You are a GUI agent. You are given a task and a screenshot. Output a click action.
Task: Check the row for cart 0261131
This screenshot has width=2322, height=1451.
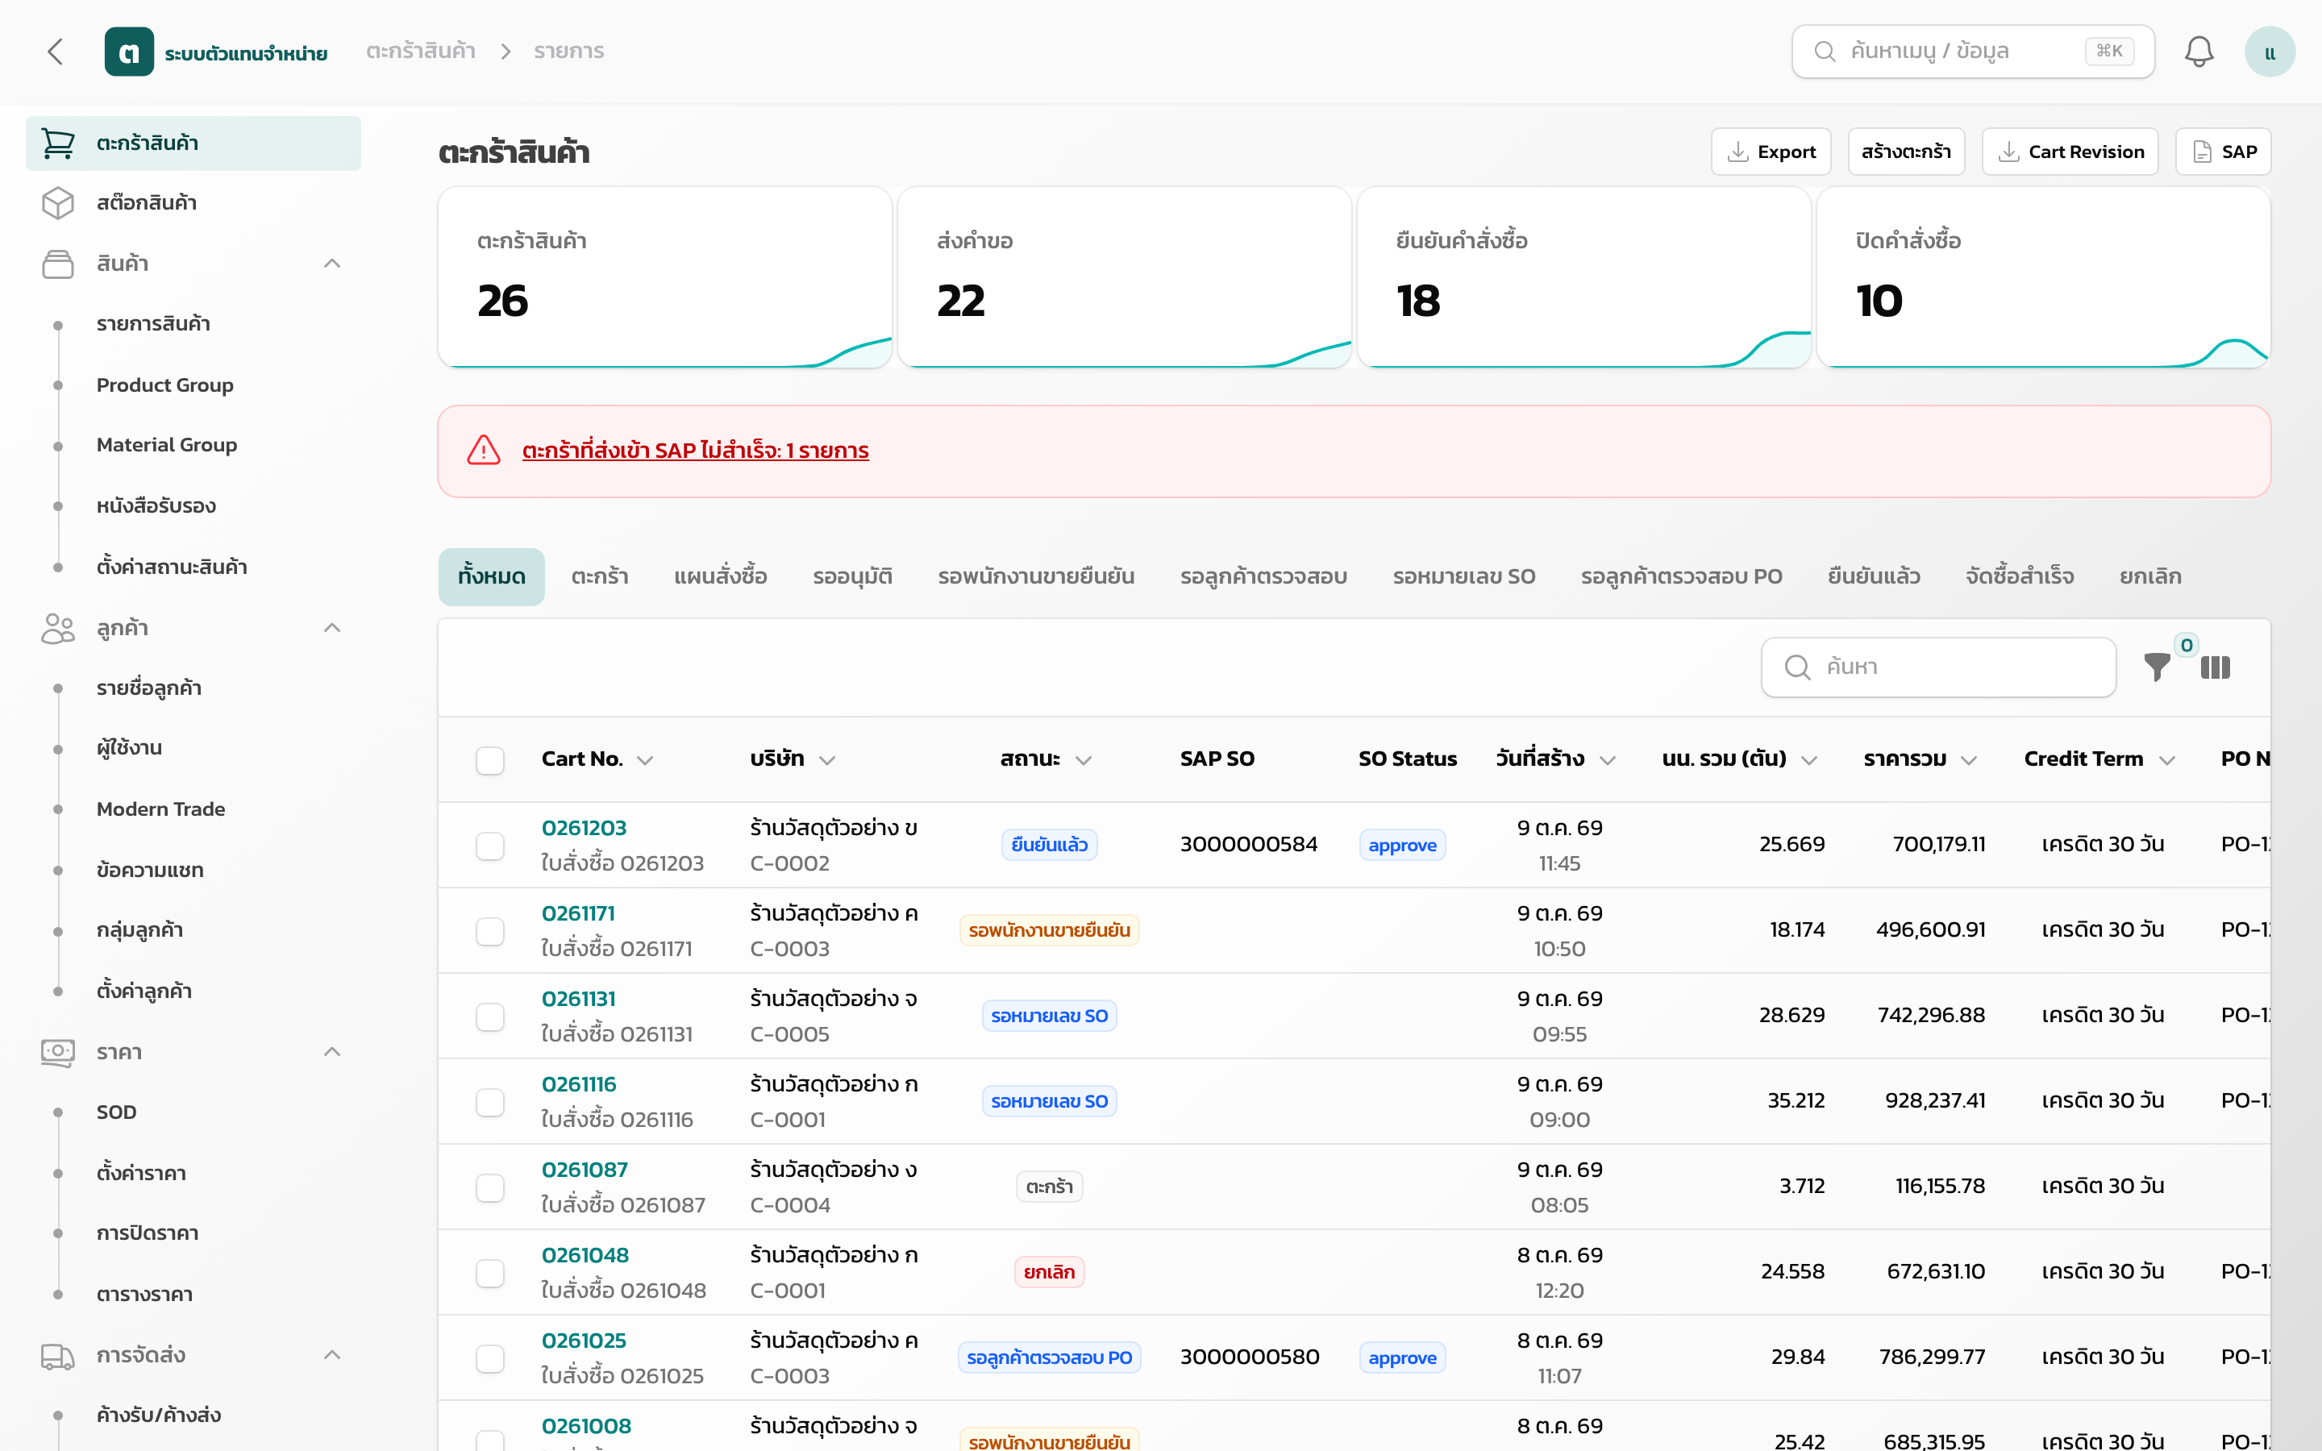tap(490, 1017)
